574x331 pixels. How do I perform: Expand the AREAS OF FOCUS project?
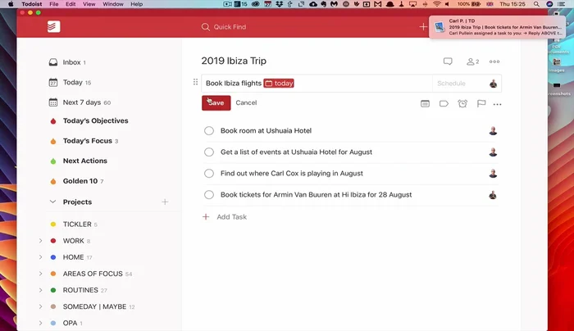[x=40, y=274]
